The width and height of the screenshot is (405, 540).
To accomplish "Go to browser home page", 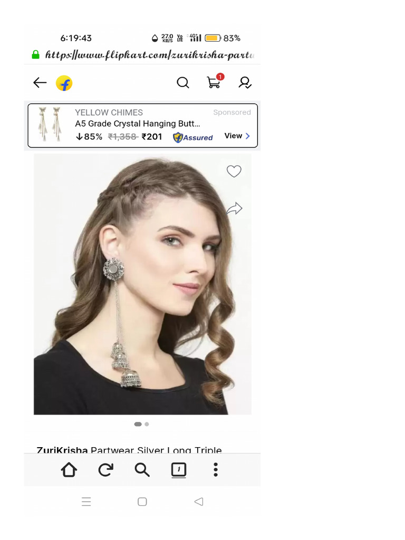I will (x=69, y=469).
